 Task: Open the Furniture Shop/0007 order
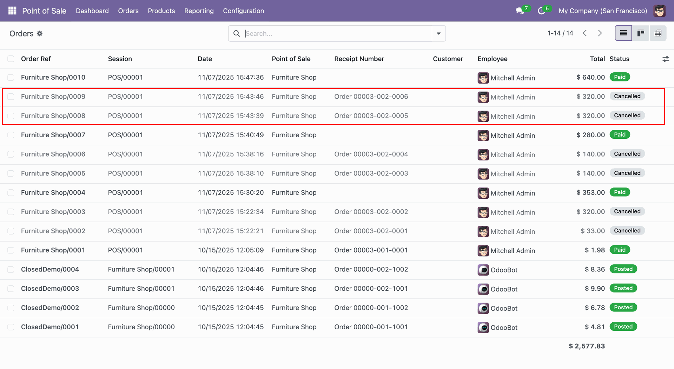coord(53,135)
